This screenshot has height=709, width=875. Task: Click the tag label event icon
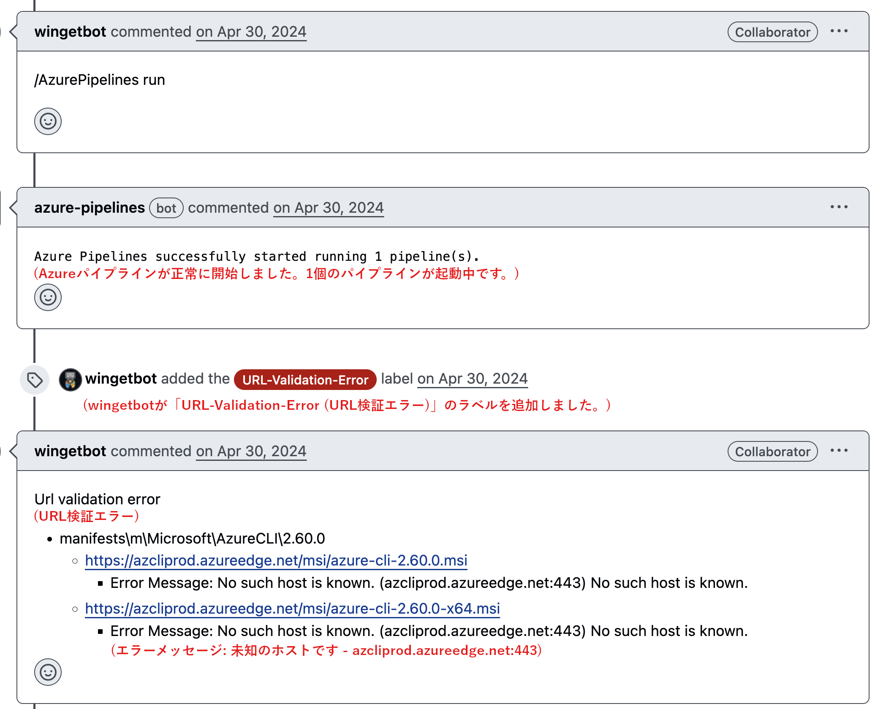coord(35,380)
